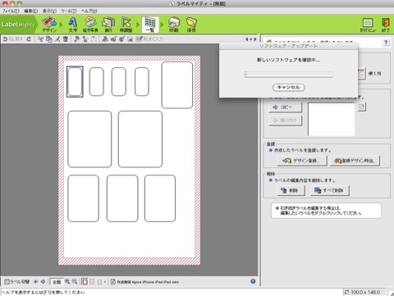This screenshot has width=394, height=296.
Task: Click the paper-format document icon in the bottom toolbar
Action: [112, 281]
